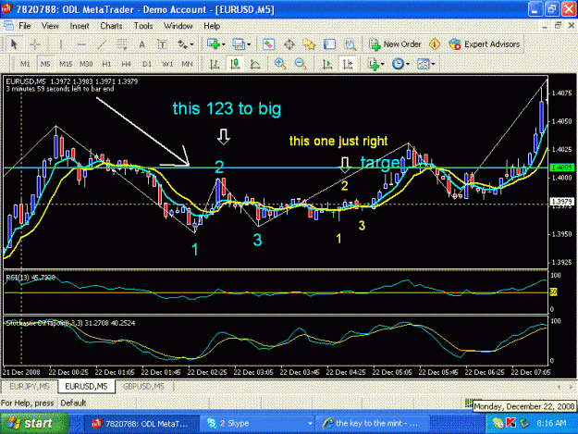The height and width of the screenshot is (434, 578).
Task: Insert text with the A tool
Action: (x=141, y=44)
